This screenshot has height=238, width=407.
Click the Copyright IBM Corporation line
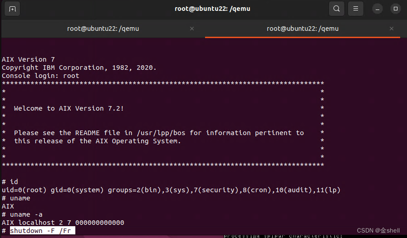coord(79,68)
